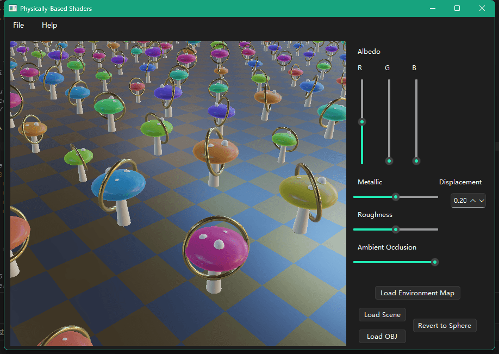Image resolution: width=499 pixels, height=354 pixels.
Task: Click the Metallic slider handle
Action: tap(396, 197)
